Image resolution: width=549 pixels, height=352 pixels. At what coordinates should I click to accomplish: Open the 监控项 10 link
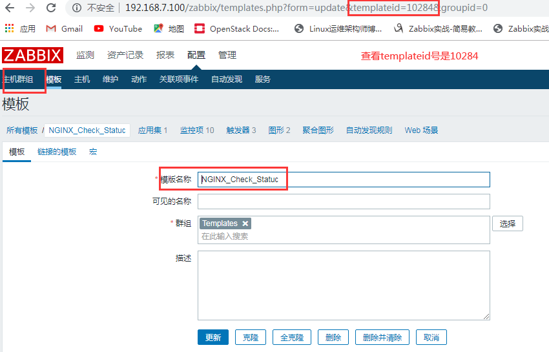(x=197, y=130)
